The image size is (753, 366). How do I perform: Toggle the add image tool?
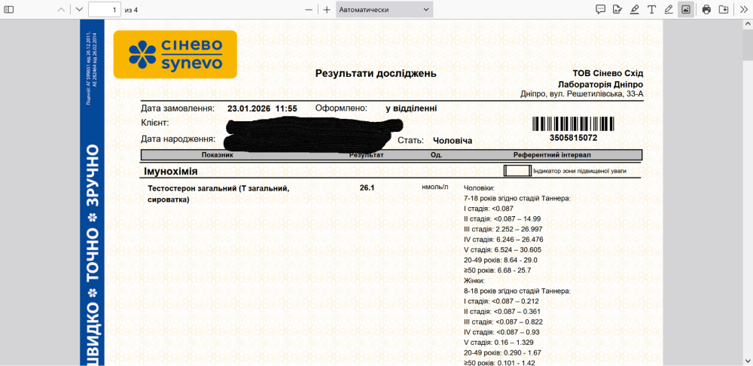click(x=686, y=10)
